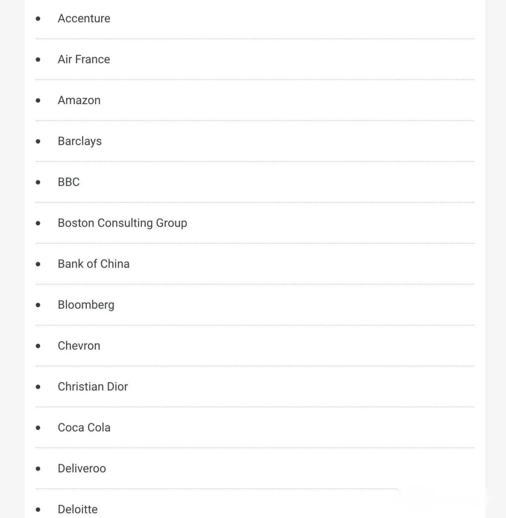
Task: Select Coca Cola in the list
Action: tap(84, 428)
